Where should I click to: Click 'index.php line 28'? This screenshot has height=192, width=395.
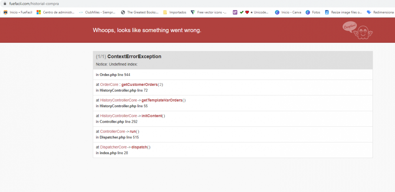coord(114,153)
